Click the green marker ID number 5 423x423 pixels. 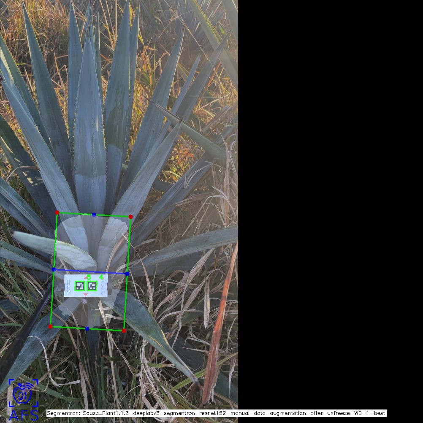(x=89, y=277)
